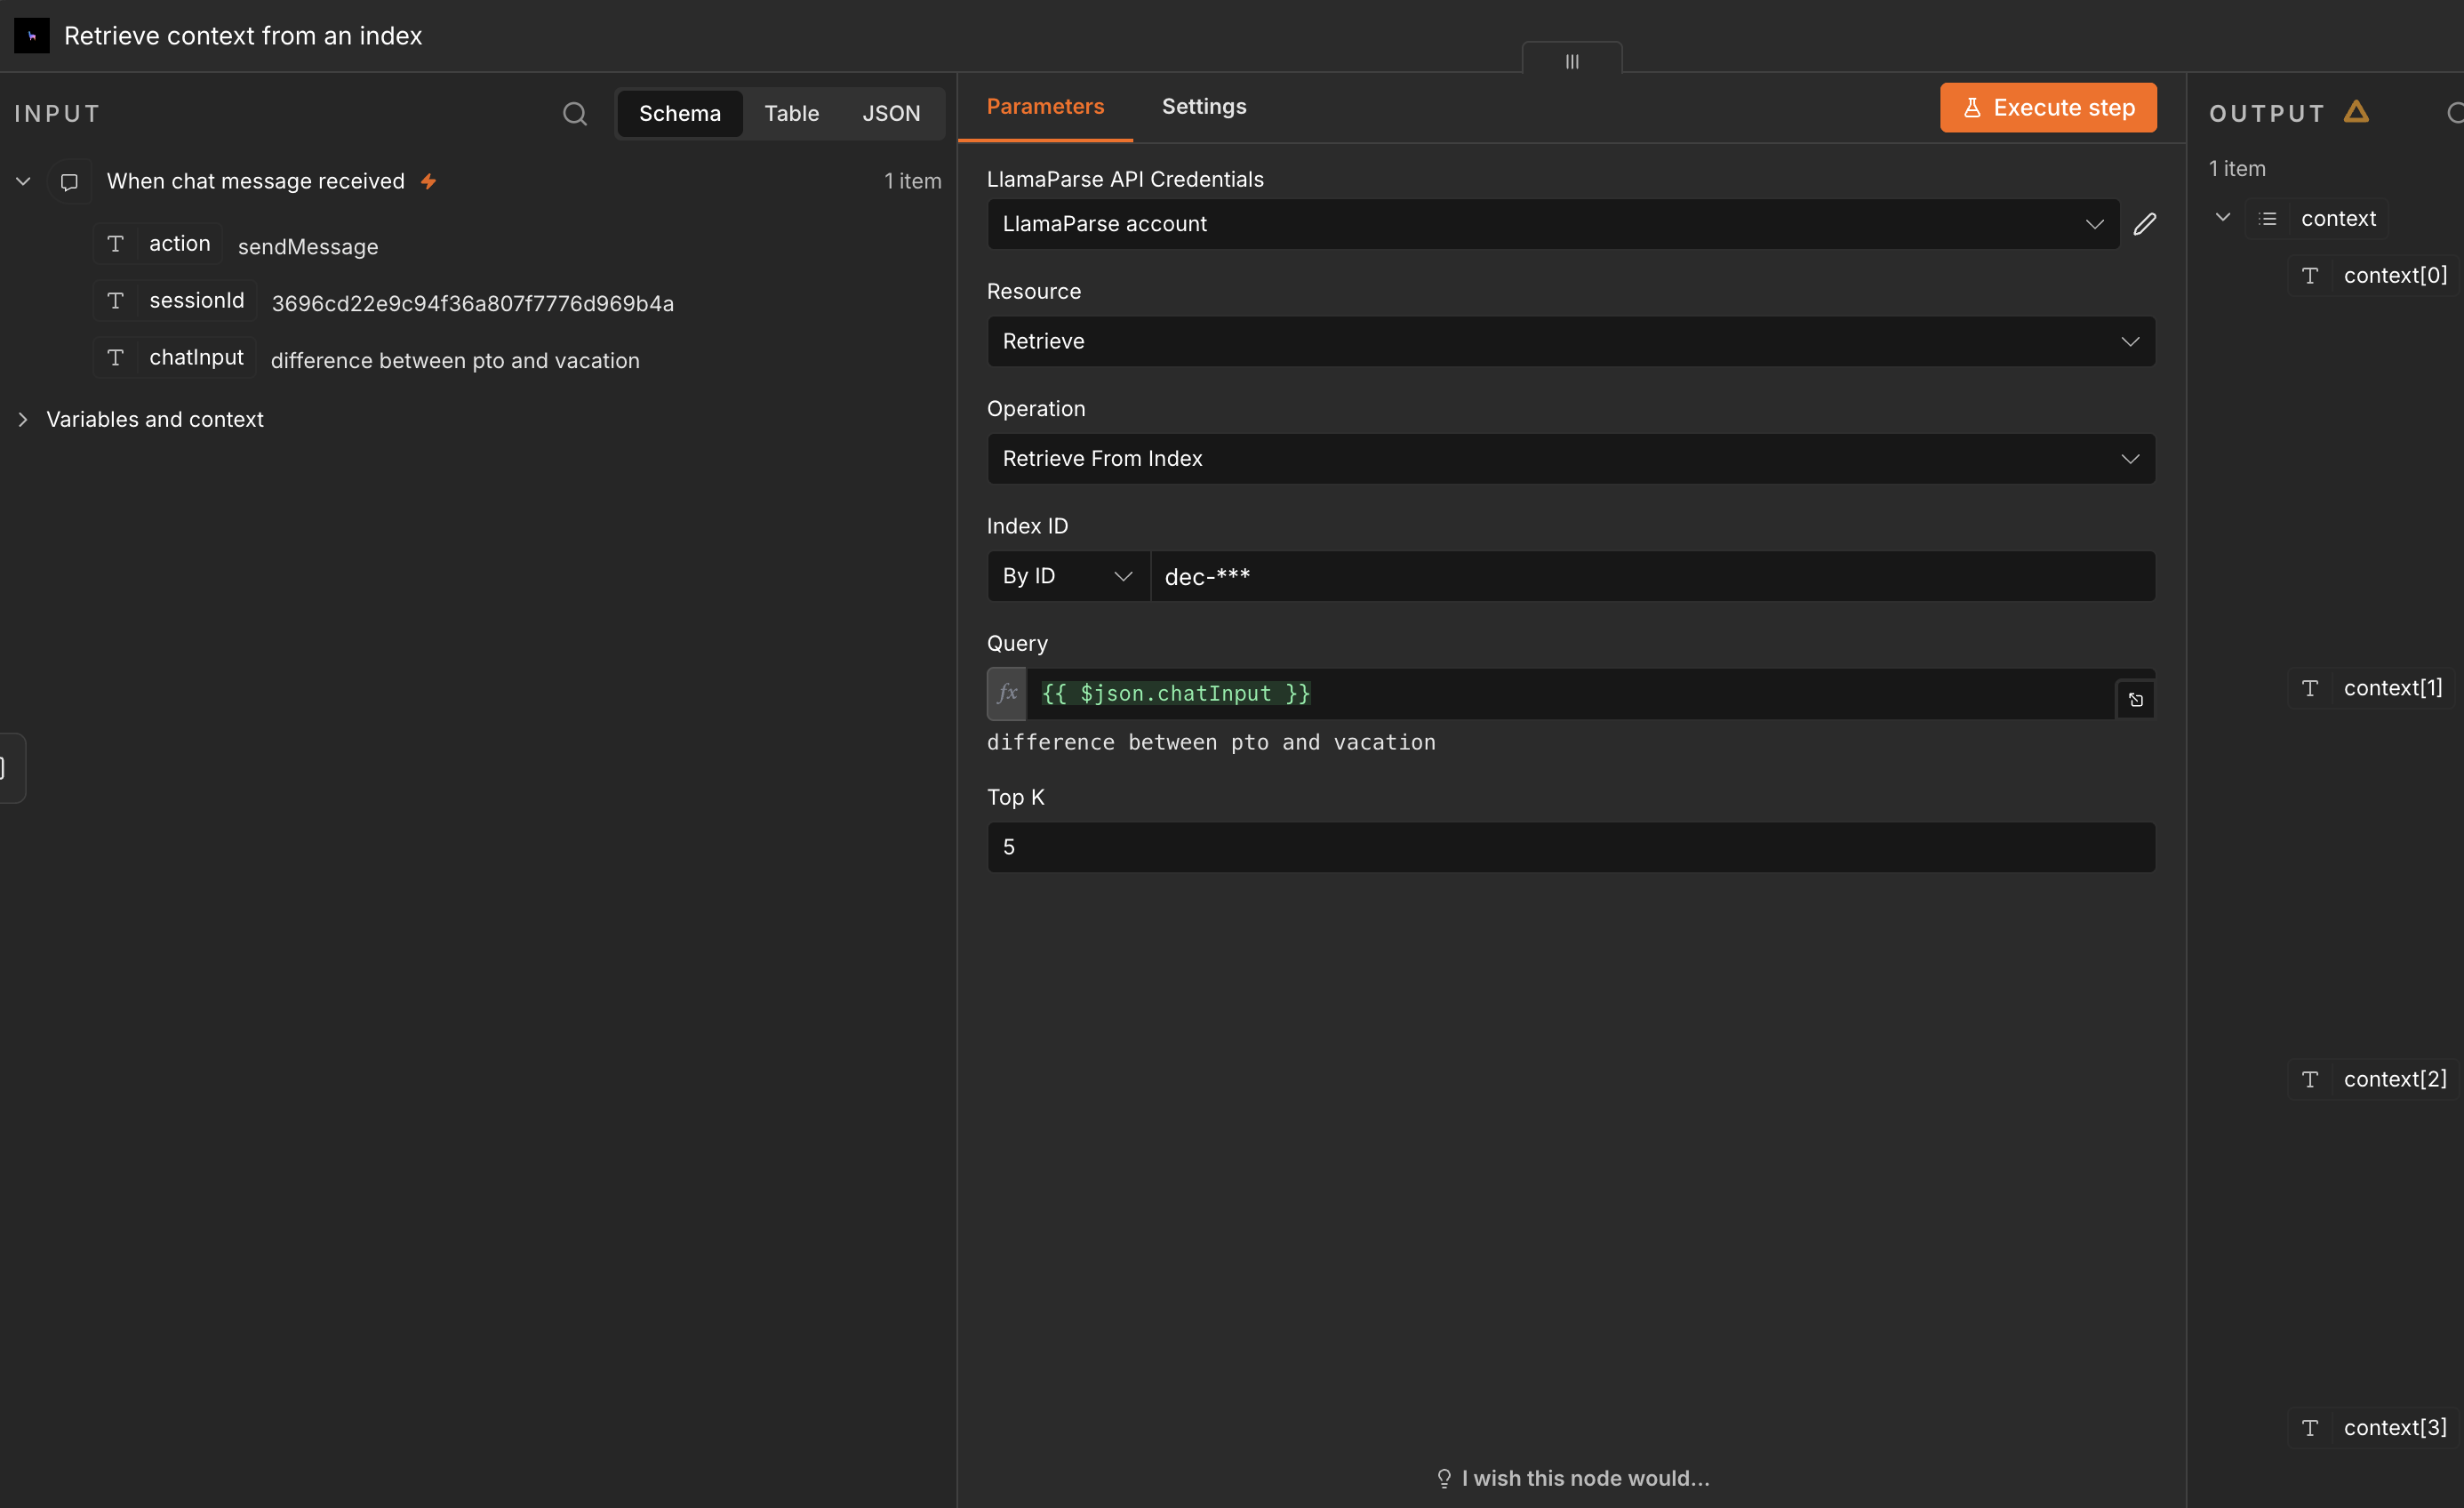
Task: Edit LlamaParse credentials with pencil icon
Action: pyautogui.click(x=2144, y=224)
